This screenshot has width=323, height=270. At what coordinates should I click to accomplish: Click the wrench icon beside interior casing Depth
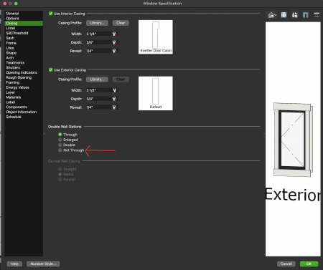coord(115,42)
